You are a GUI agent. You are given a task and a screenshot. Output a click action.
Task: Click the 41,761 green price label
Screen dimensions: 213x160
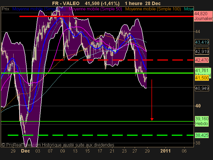202,70
